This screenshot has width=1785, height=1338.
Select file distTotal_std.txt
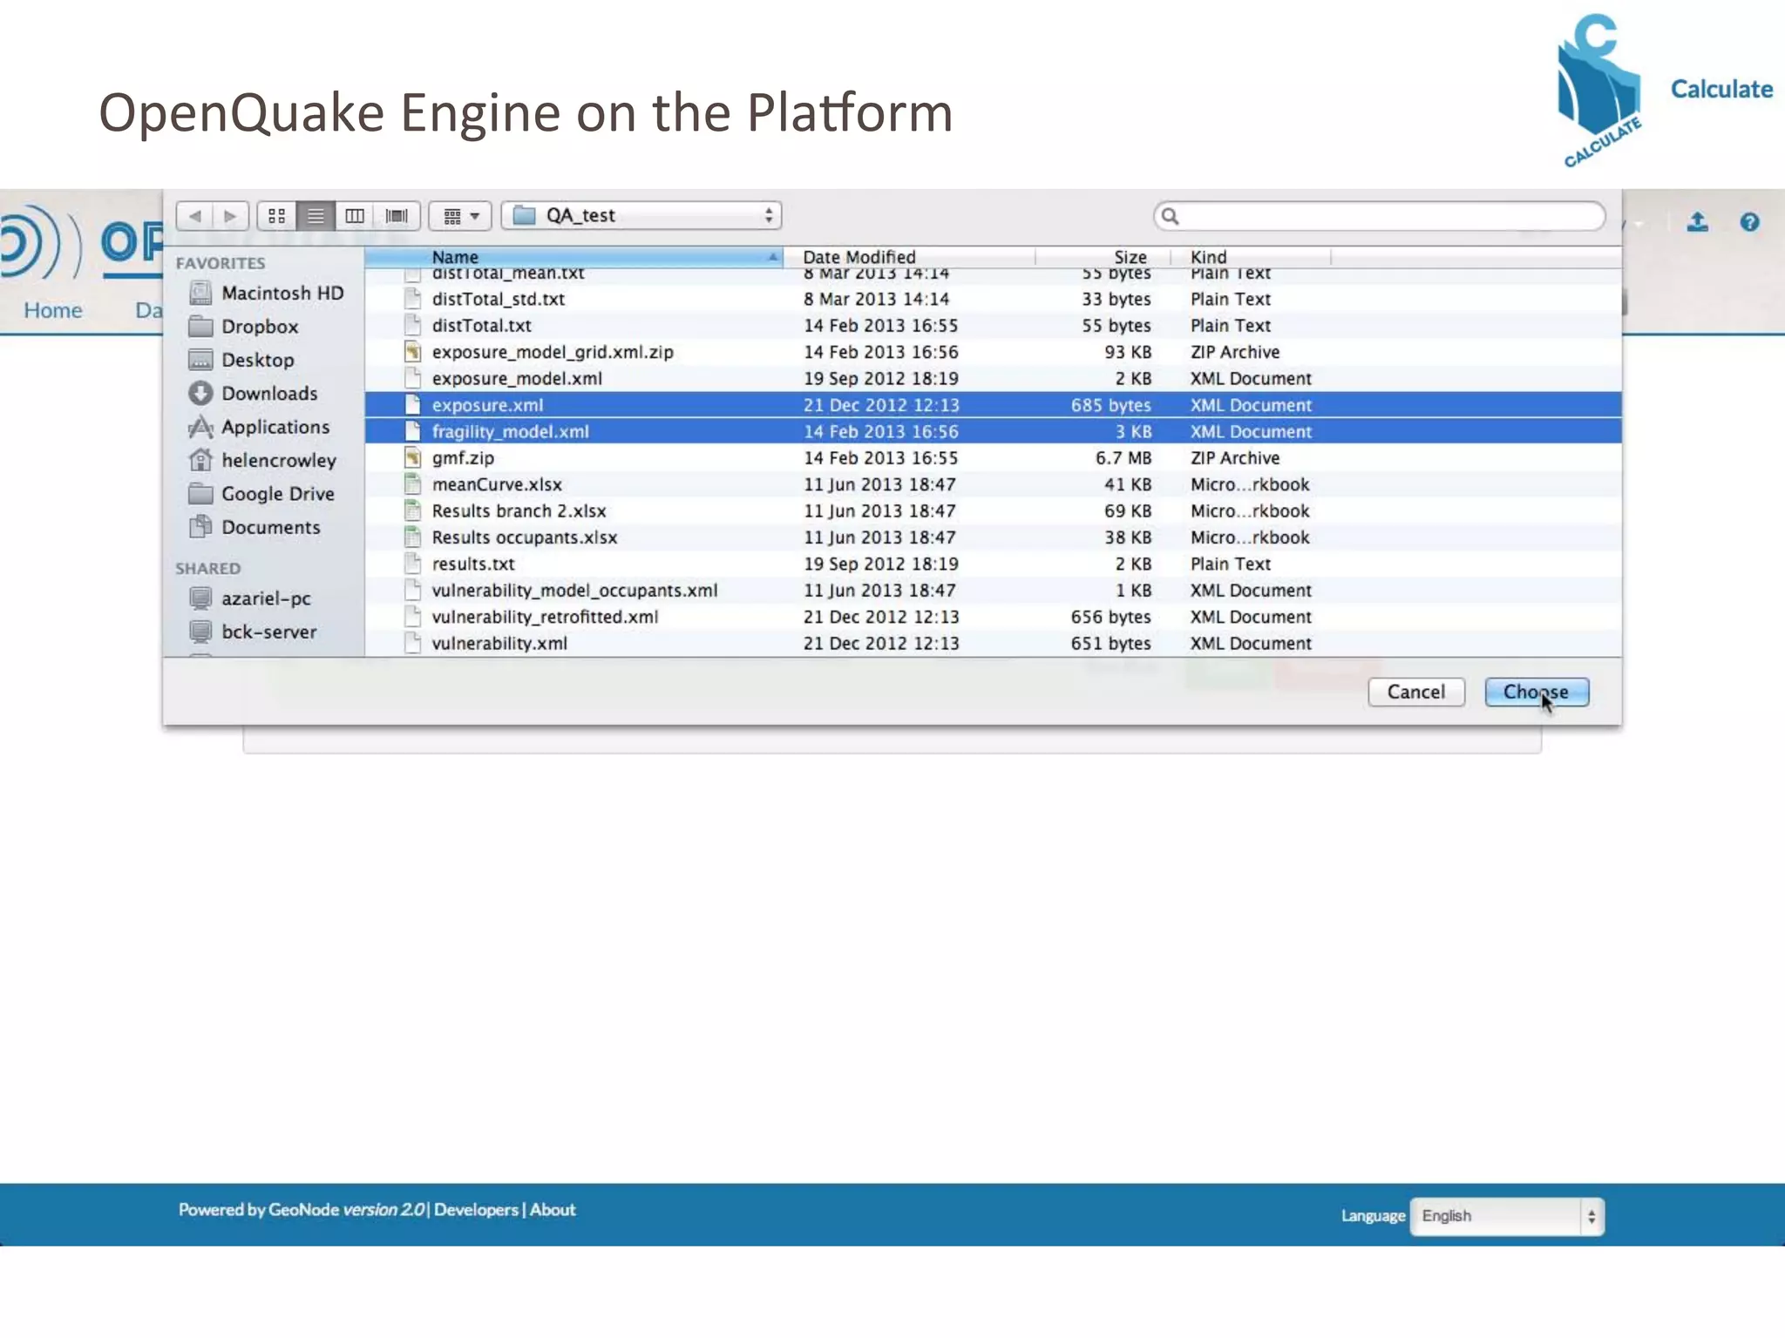click(993, 299)
